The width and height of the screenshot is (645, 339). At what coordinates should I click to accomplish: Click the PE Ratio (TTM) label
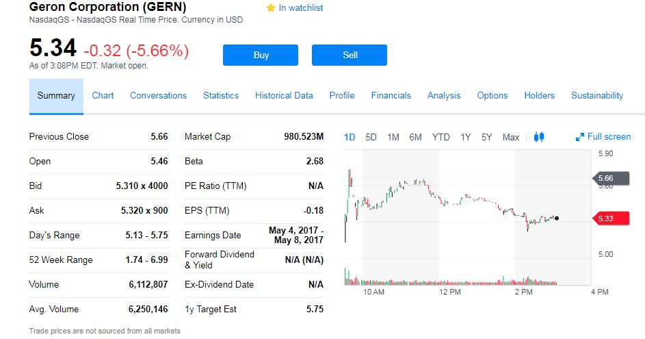(x=215, y=186)
